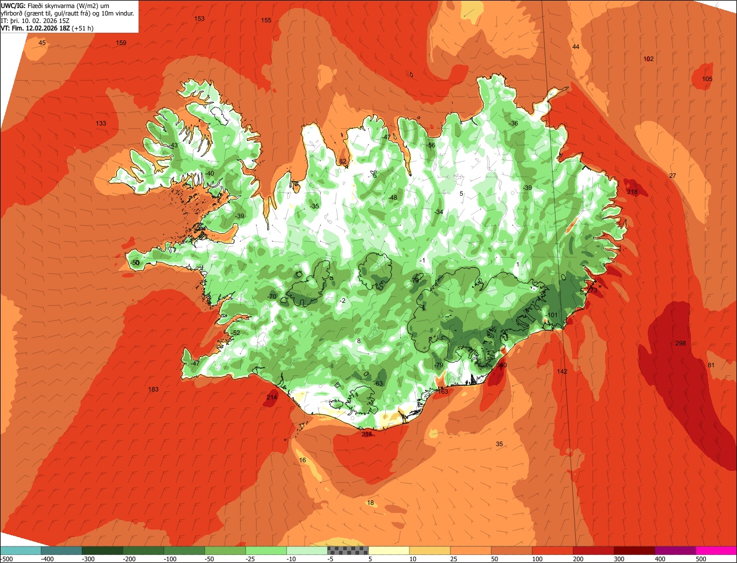Click the map value '102'
Screen dimensions: 737x563
coord(648,59)
